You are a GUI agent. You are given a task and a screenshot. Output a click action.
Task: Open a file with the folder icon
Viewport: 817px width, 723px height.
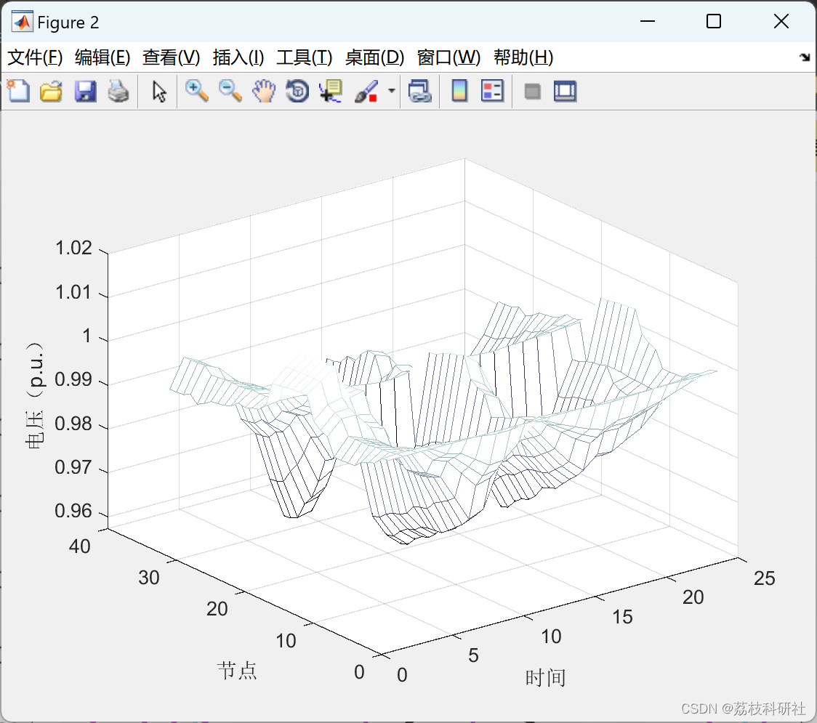pyautogui.click(x=52, y=91)
